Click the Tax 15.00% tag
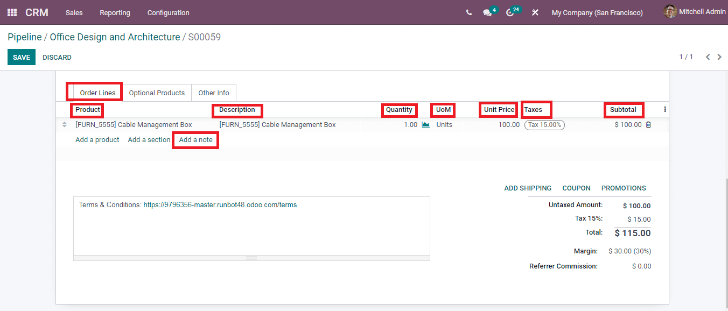This screenshot has width=728, height=311. pos(544,125)
